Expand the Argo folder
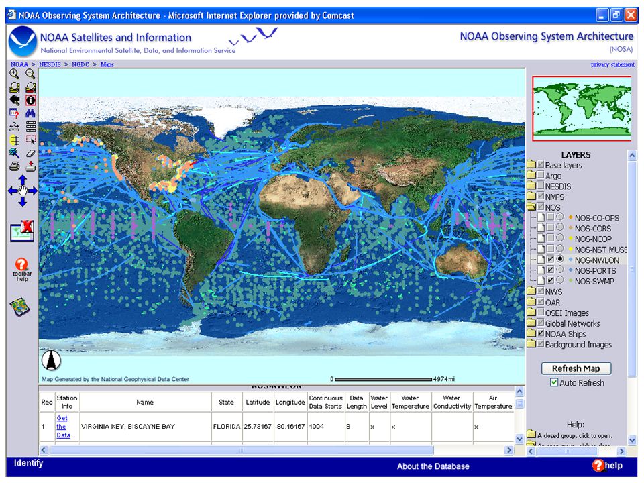 click(x=531, y=175)
